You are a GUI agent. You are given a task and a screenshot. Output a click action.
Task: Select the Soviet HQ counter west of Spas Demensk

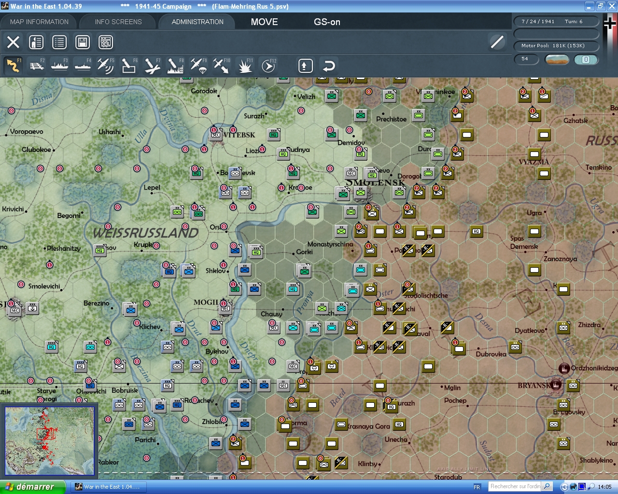pyautogui.click(x=477, y=232)
